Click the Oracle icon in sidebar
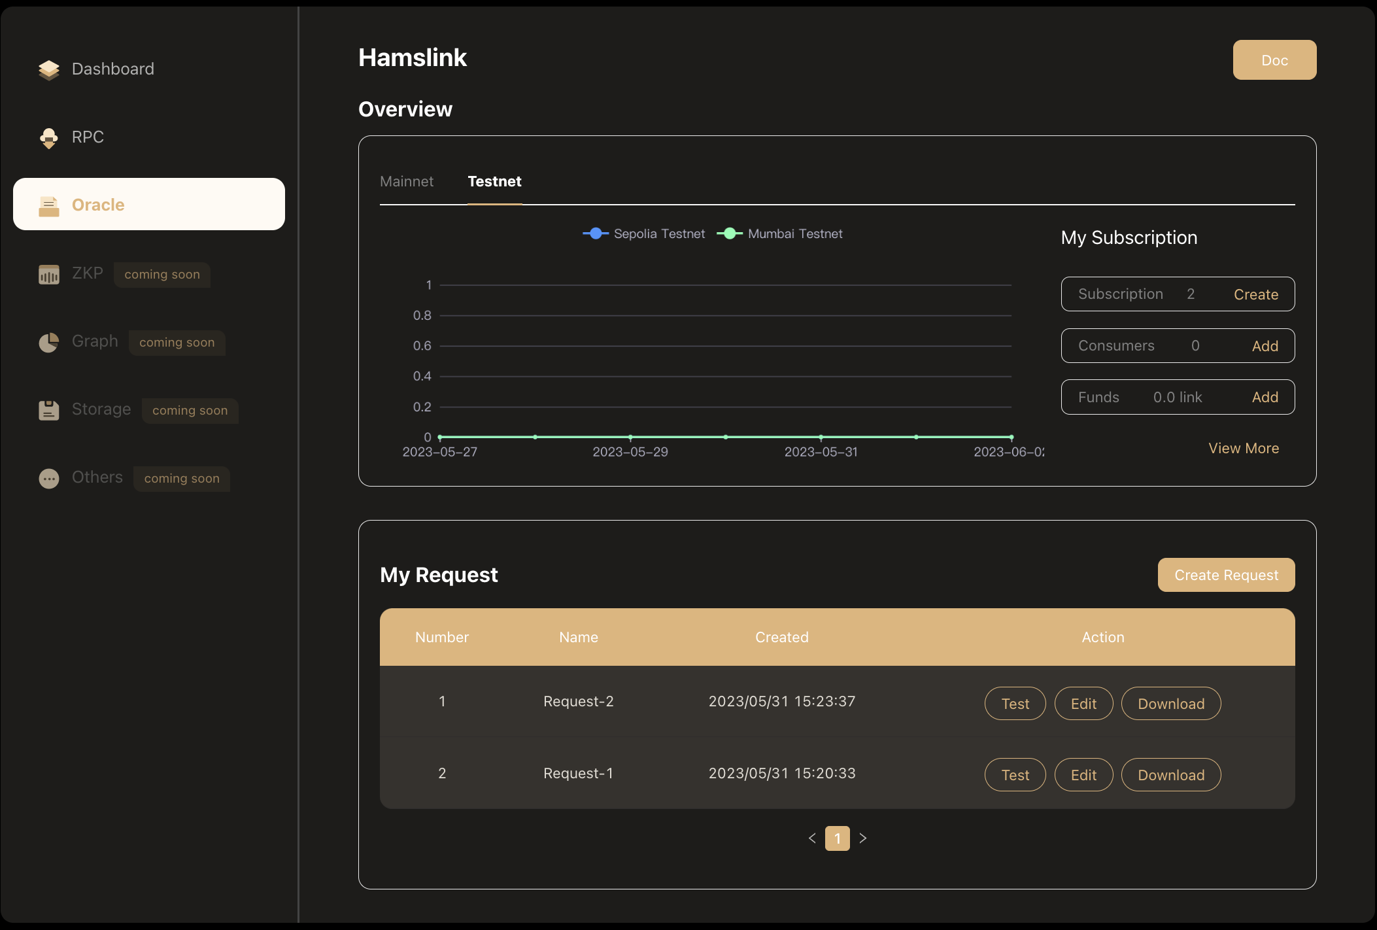 coord(48,205)
